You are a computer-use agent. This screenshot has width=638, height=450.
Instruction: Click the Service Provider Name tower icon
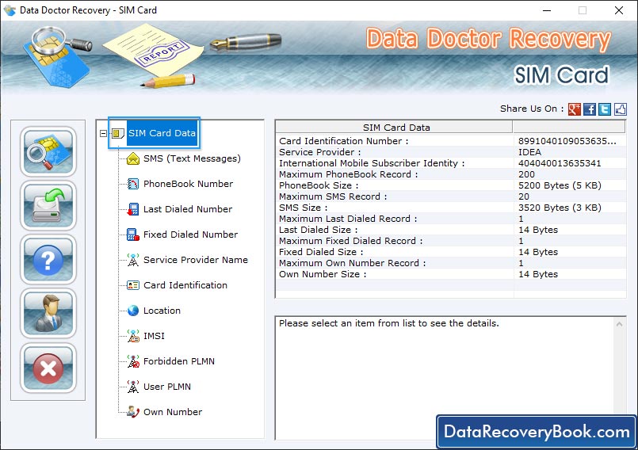133,260
